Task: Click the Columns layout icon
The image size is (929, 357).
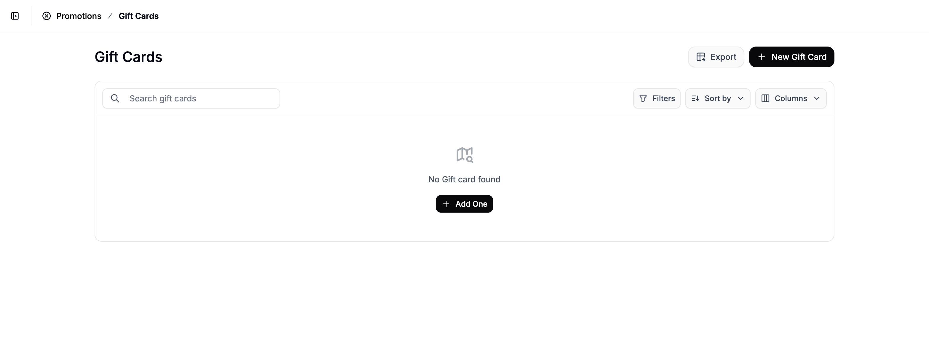Action: pyautogui.click(x=765, y=98)
